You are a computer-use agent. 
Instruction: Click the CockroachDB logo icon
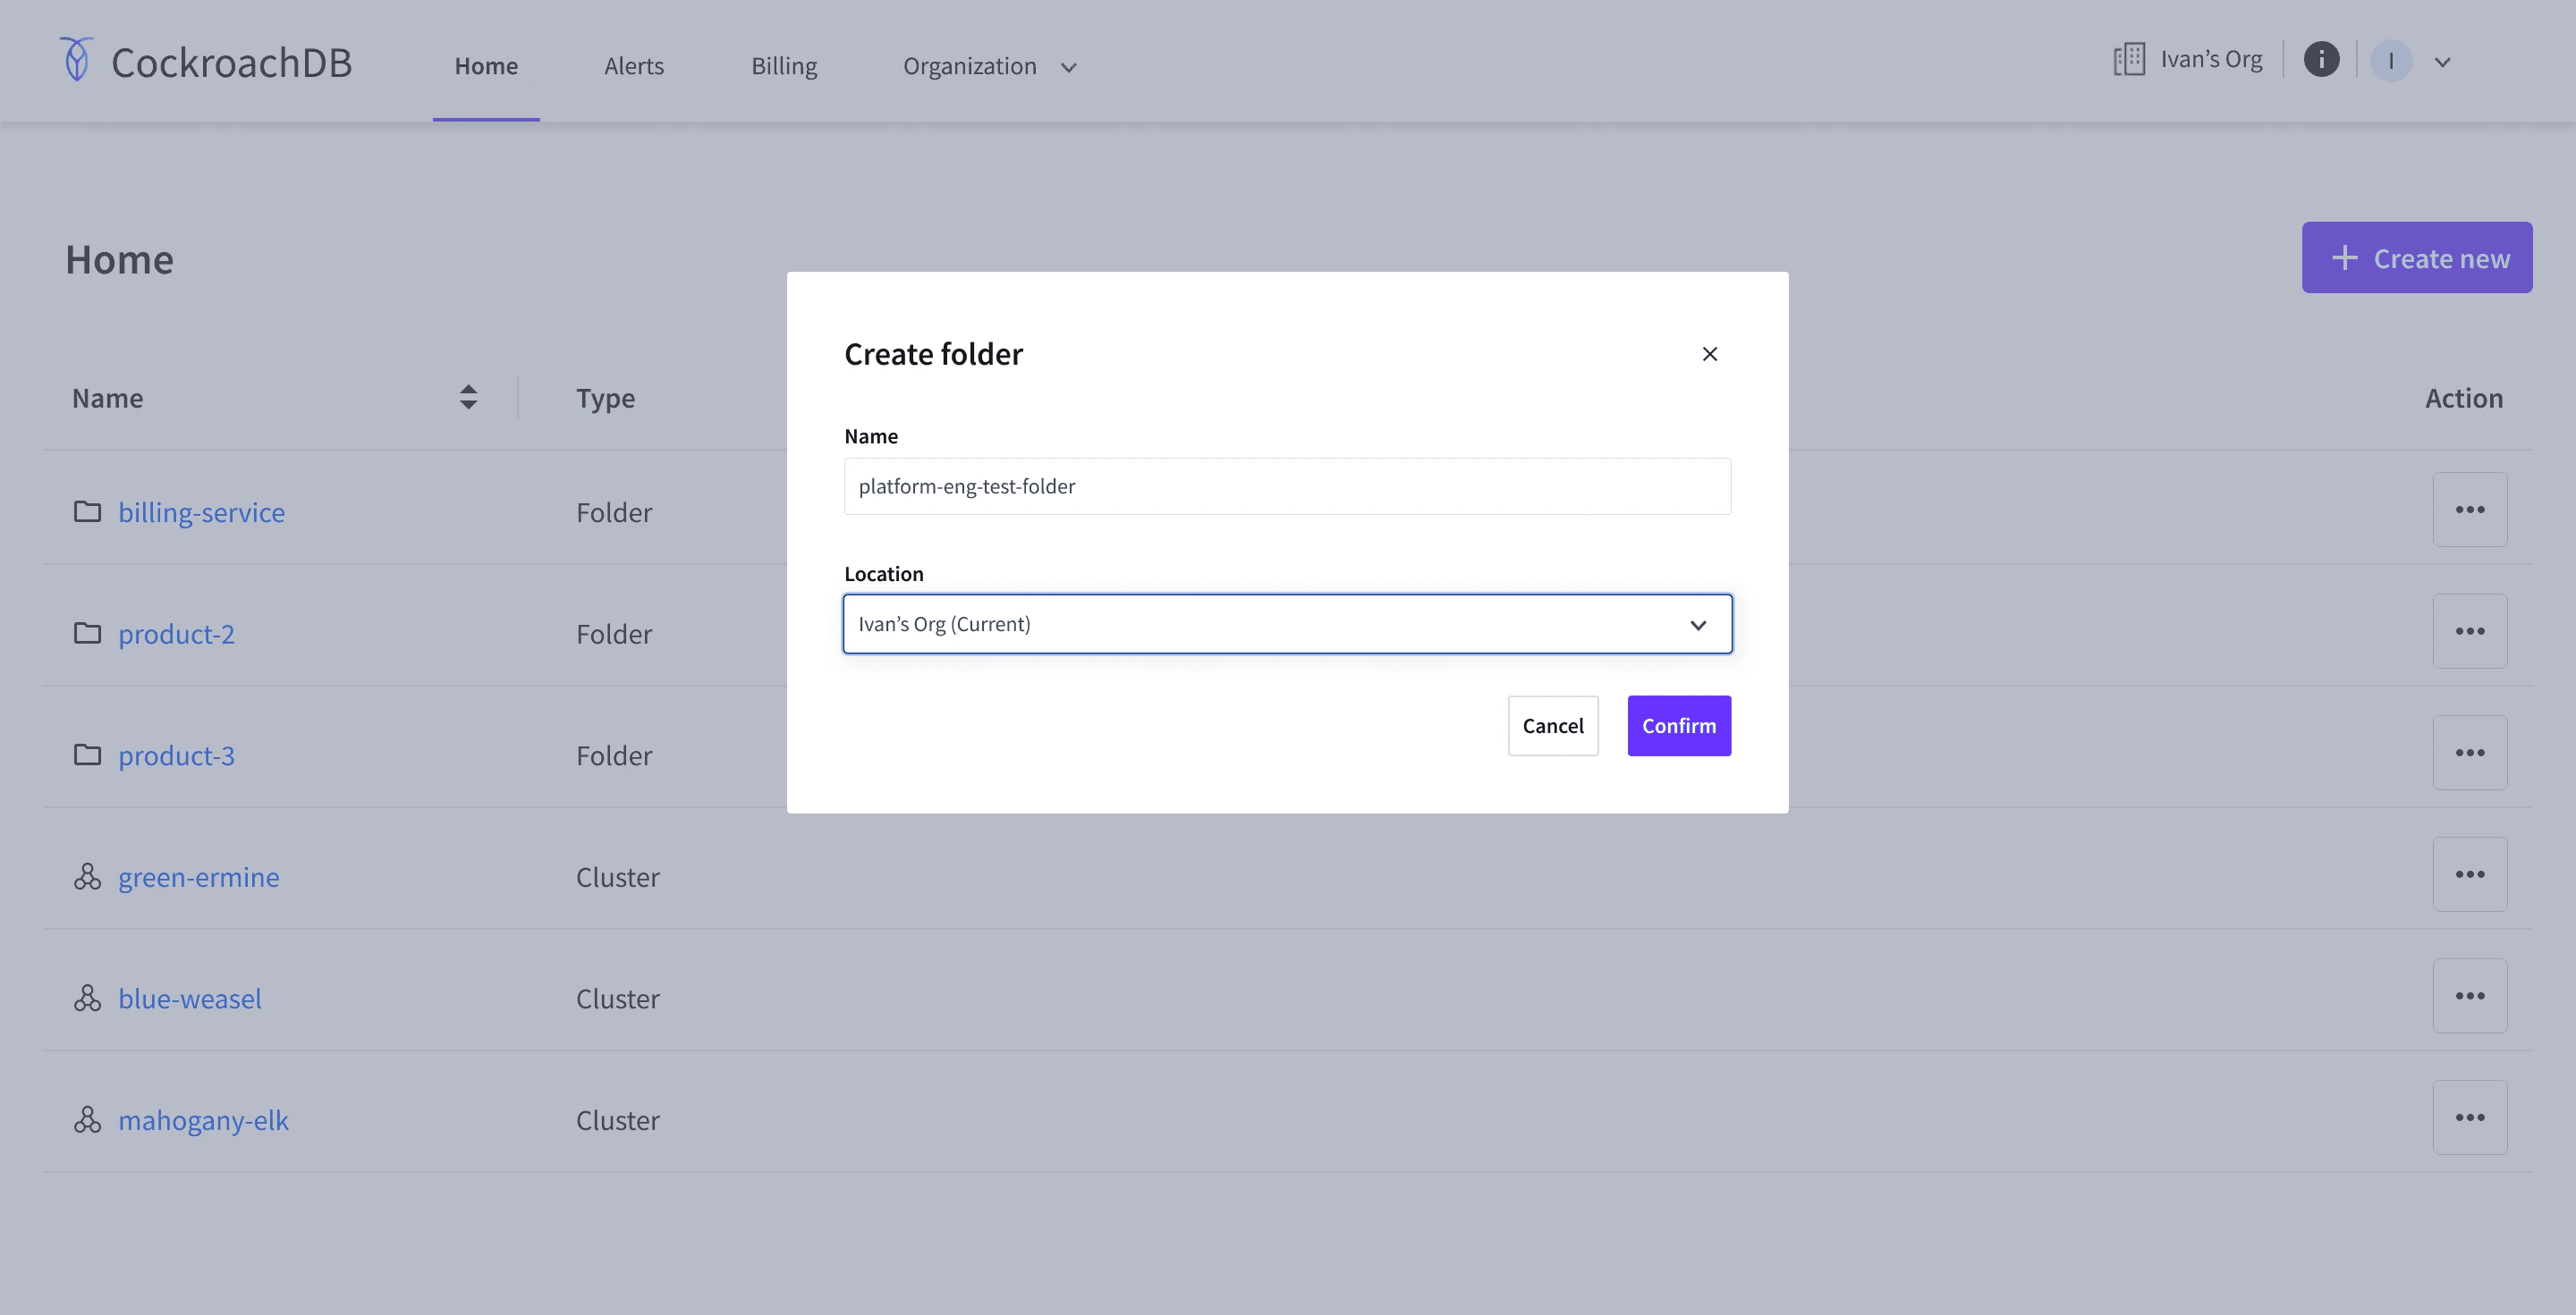coord(77,59)
